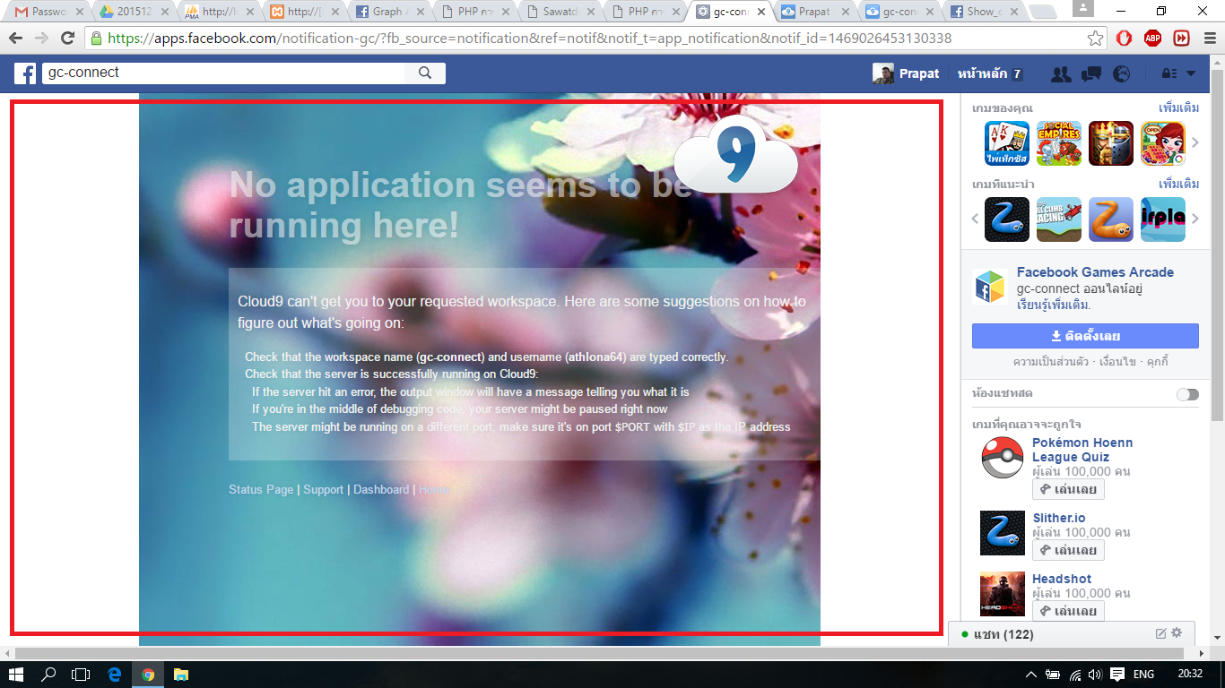Launch the orange worm game icon
The width and height of the screenshot is (1225, 688).
tap(1111, 219)
